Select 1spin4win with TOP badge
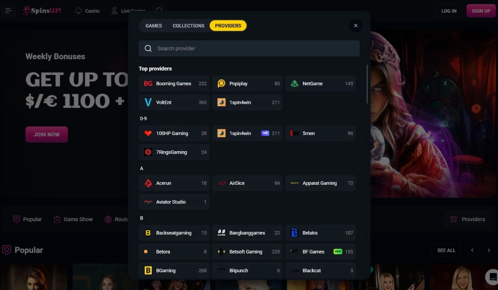 (x=247, y=133)
